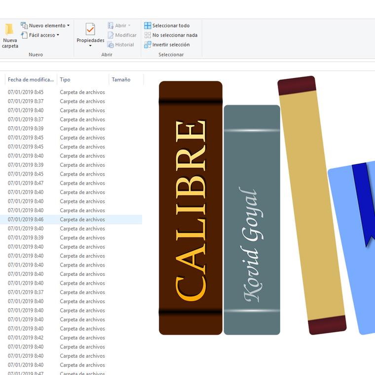
Task: Sort by the Fecha de modificación column
Action: 31,79
